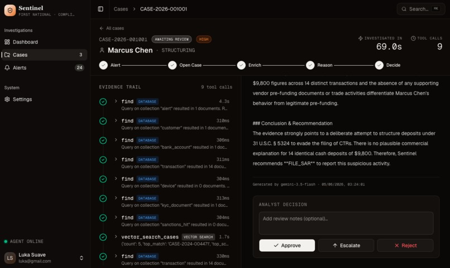Click the Investigated In lightning icon
The height and width of the screenshot is (268, 450).
coord(361,38)
